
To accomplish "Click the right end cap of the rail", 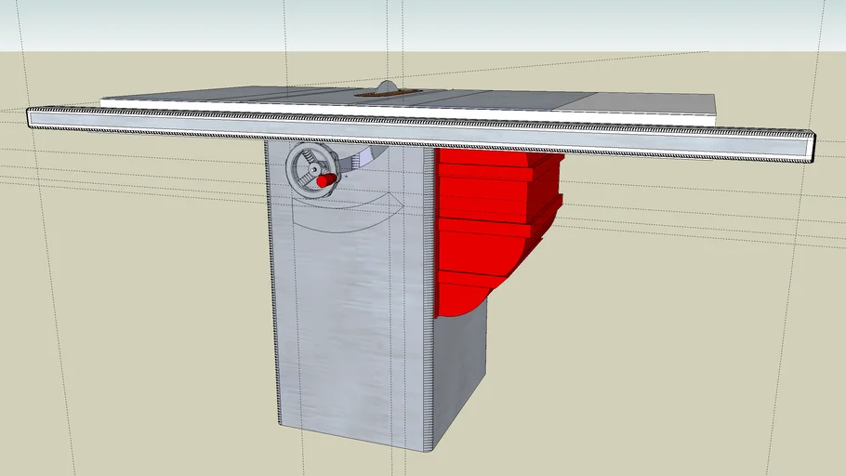I will click(x=812, y=147).
